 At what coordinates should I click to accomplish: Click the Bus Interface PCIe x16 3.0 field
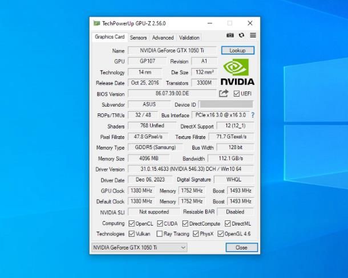(x=221, y=115)
